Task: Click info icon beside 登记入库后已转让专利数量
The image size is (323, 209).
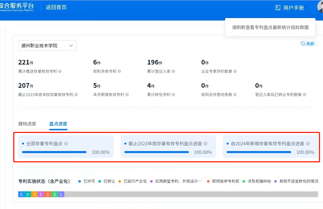Action: click(x=304, y=95)
